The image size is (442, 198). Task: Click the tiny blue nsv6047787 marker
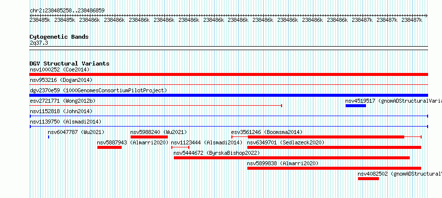pos(49,137)
